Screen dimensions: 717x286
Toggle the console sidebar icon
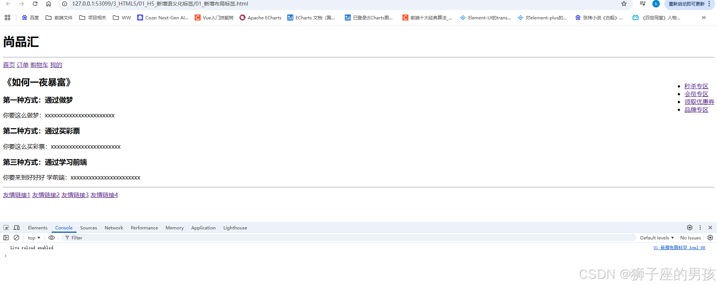(x=6, y=238)
